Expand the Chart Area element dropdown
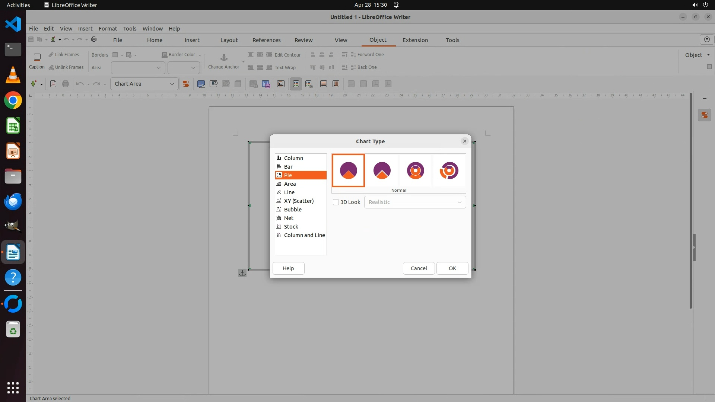The width and height of the screenshot is (715, 402). coord(172,84)
